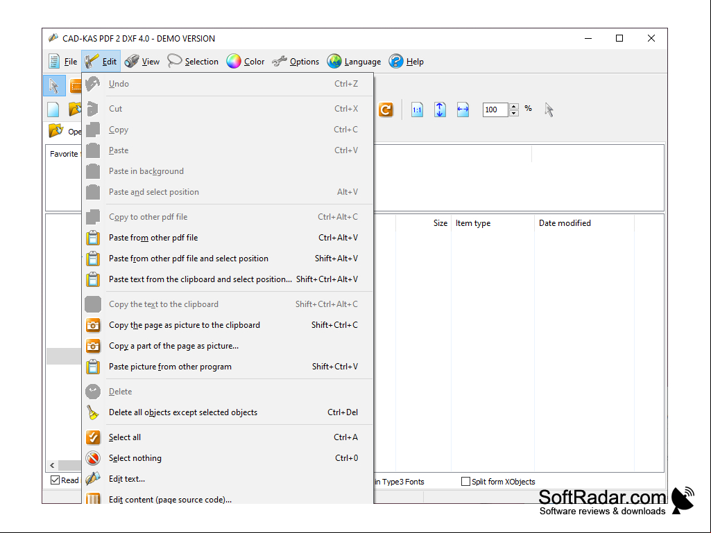The image size is (711, 533).
Task: Click the camera icon beside Copy the page as picture
Action: [93, 325]
